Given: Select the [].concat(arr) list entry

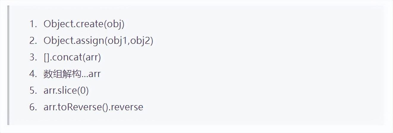Looking at the screenshot, I should pyautogui.click(x=72, y=57).
